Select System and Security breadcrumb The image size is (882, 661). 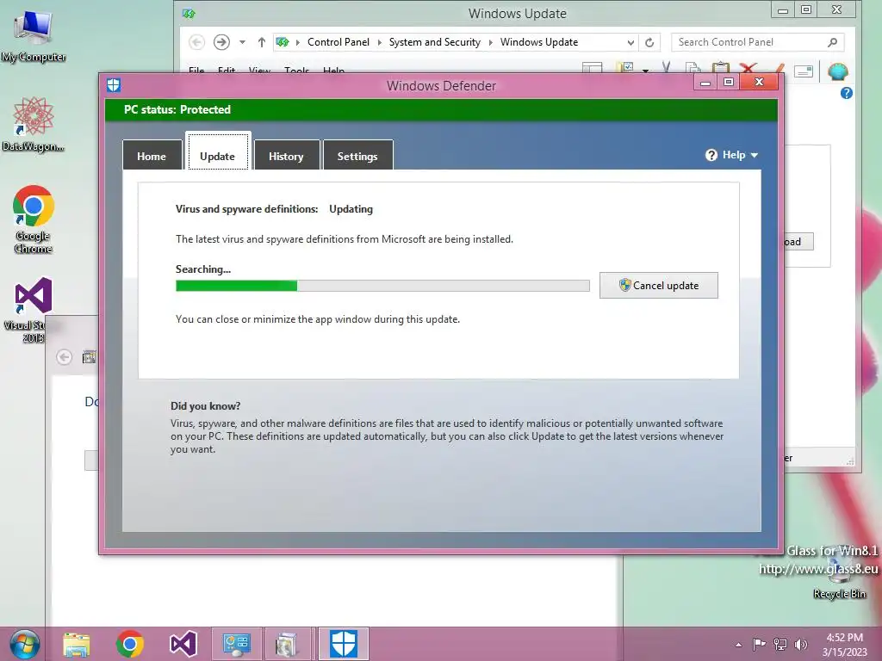point(435,42)
